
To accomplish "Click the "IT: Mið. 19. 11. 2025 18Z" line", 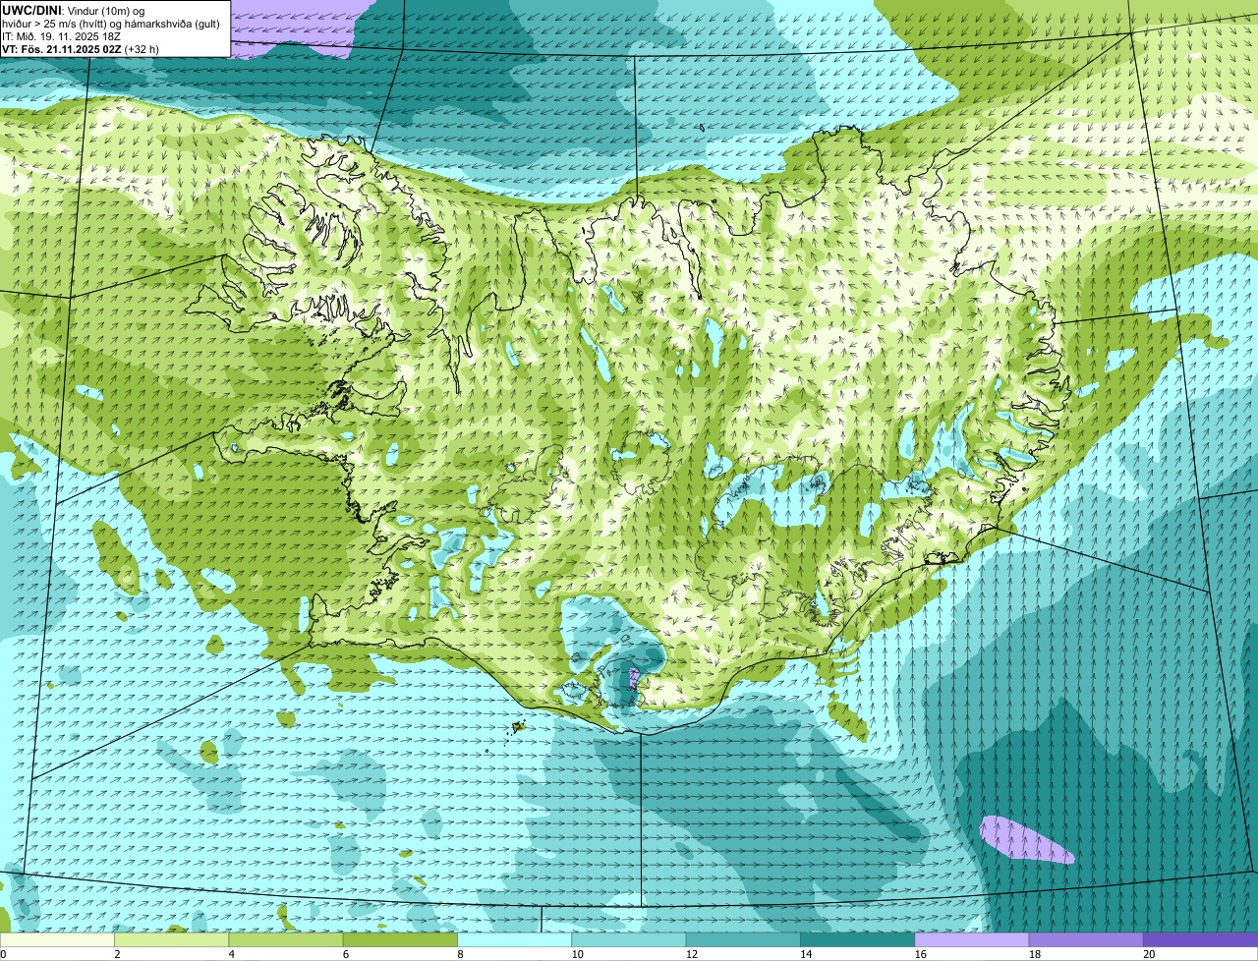I will (x=61, y=36).
